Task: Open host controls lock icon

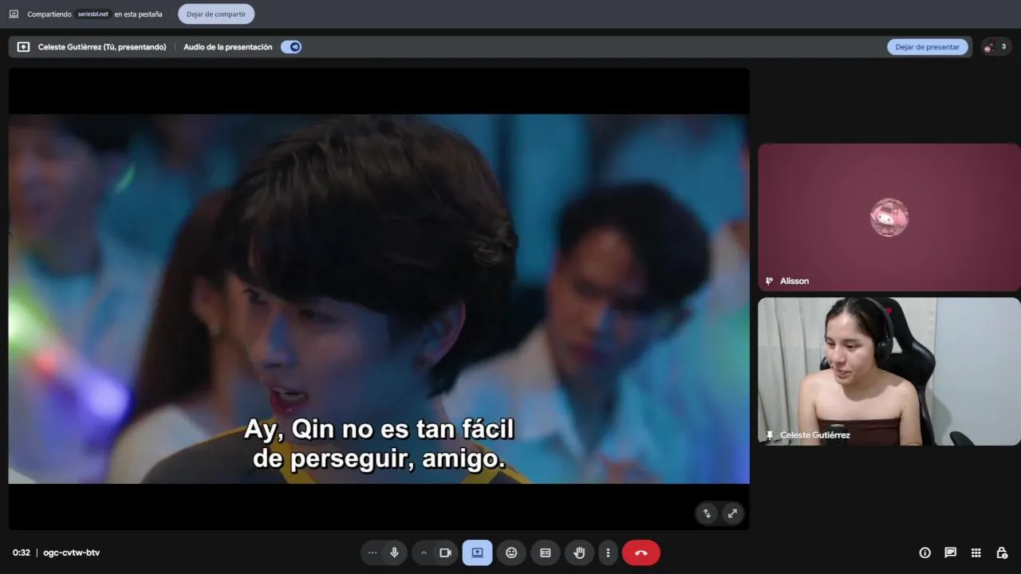Action: tap(1002, 552)
